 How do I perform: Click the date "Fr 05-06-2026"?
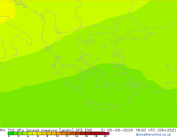click(x=117, y=130)
